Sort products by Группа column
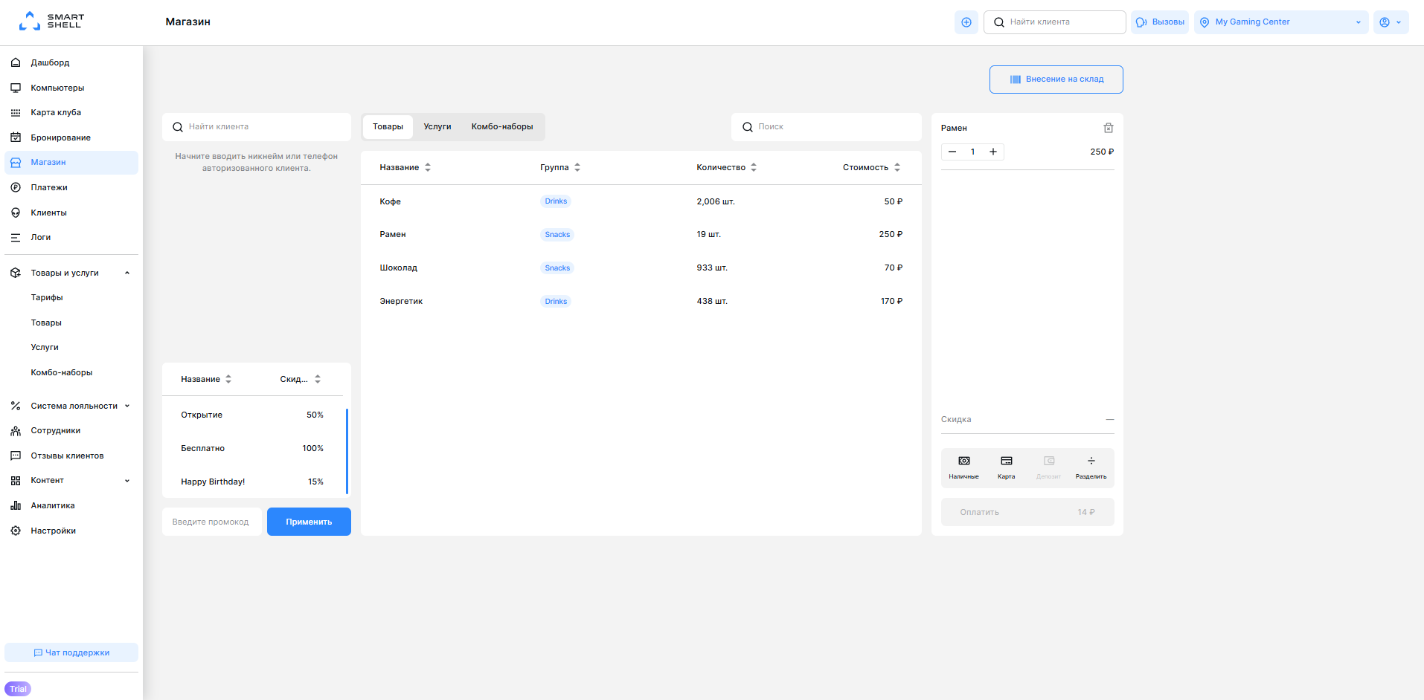The width and height of the screenshot is (1424, 700). tap(560, 167)
